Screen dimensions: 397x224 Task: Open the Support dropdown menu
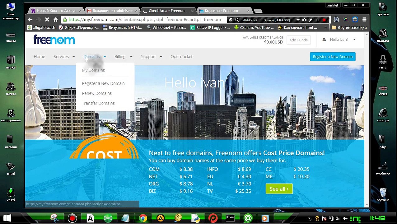(x=151, y=57)
